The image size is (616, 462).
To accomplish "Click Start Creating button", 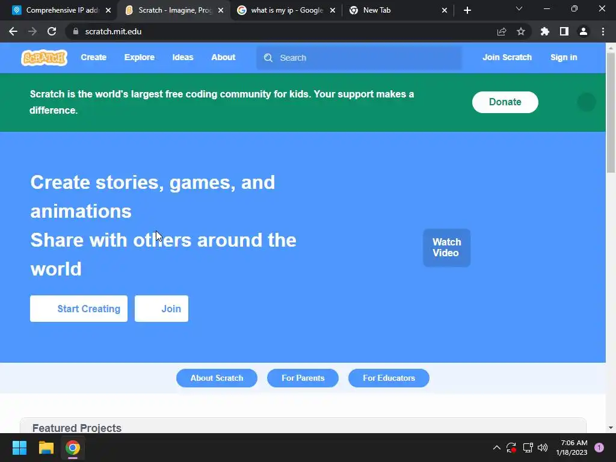I will click(79, 309).
